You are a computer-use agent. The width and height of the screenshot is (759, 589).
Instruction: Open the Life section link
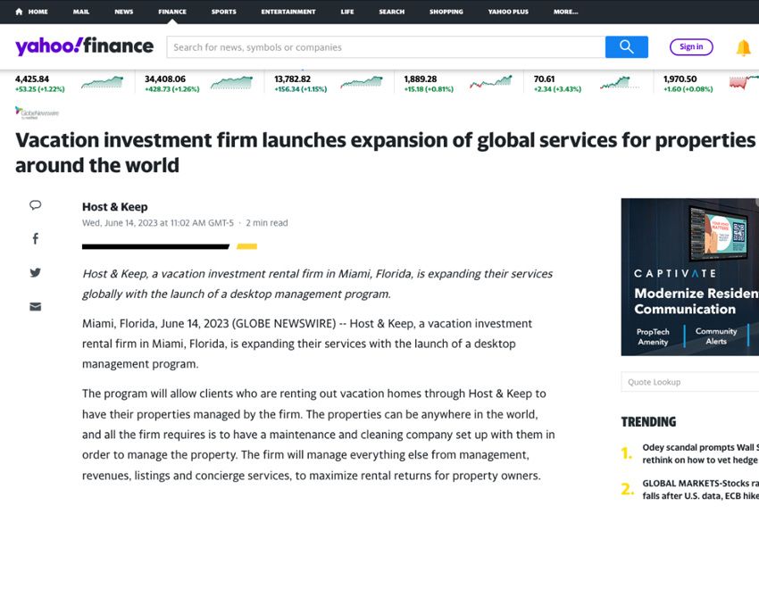tap(347, 12)
